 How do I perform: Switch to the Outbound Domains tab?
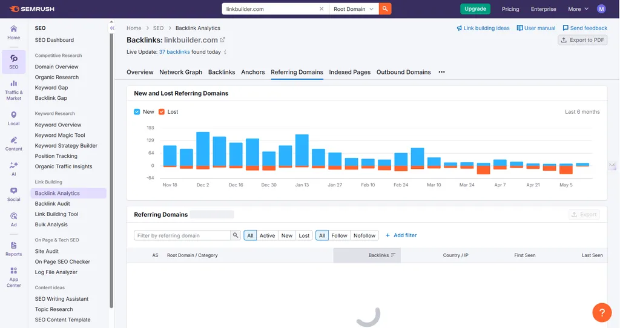403,72
